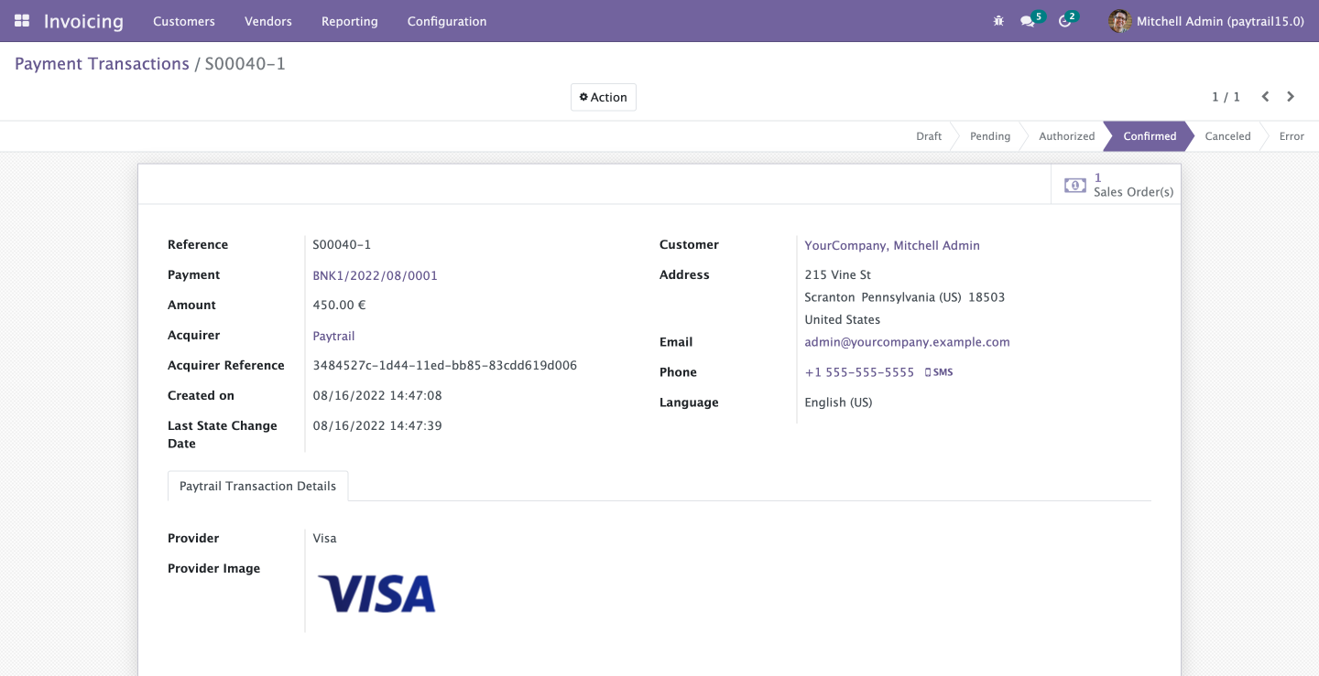The height and width of the screenshot is (676, 1319).
Task: Call phone number +1 555-555-5555
Action: (x=859, y=372)
